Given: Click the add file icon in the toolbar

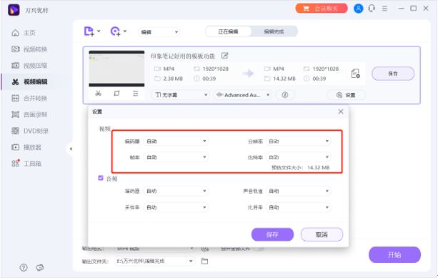Looking at the screenshot, I should pyautogui.click(x=89, y=31).
